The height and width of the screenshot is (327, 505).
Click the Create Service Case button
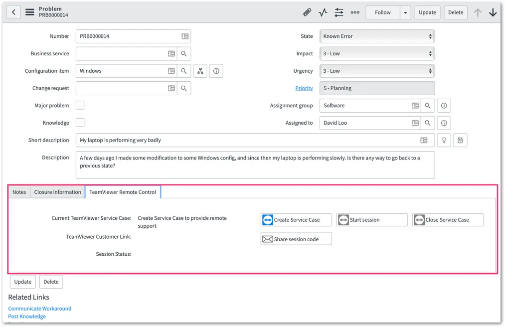coord(296,220)
